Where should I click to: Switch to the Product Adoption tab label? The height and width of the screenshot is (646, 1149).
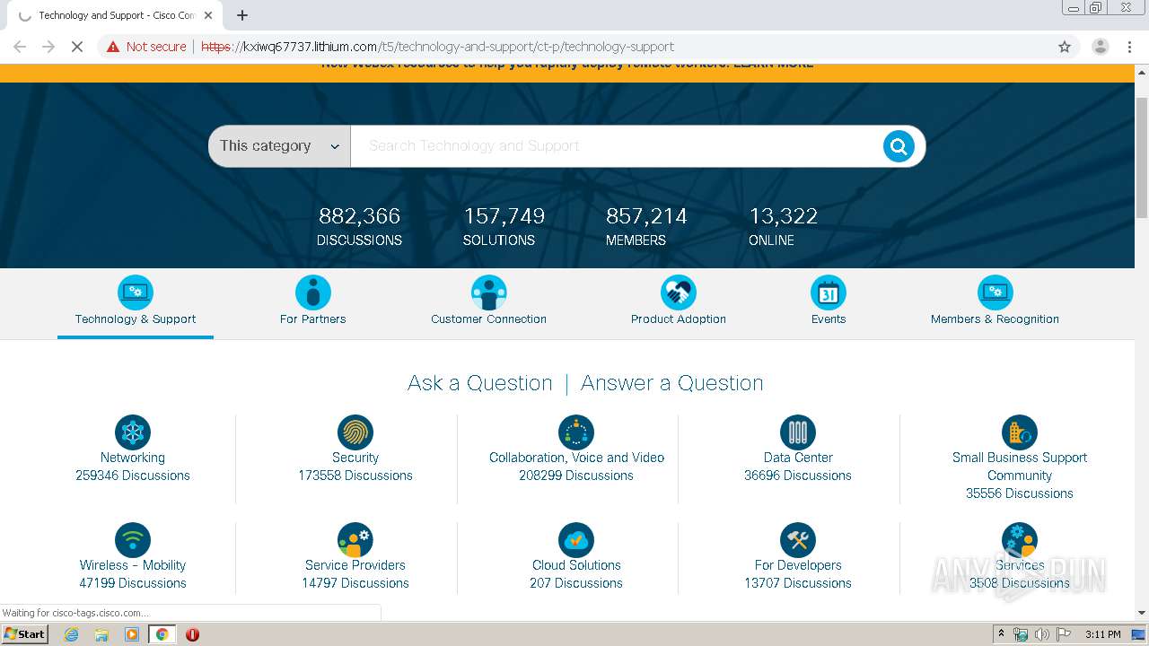(679, 319)
